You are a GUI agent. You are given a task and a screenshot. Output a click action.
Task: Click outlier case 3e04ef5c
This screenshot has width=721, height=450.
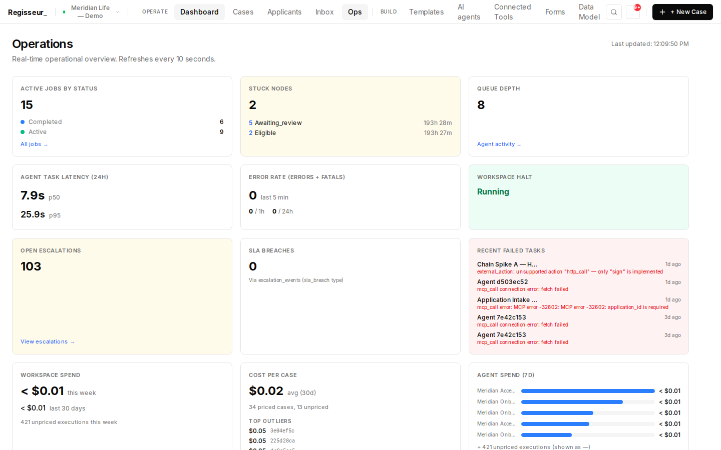(282, 431)
